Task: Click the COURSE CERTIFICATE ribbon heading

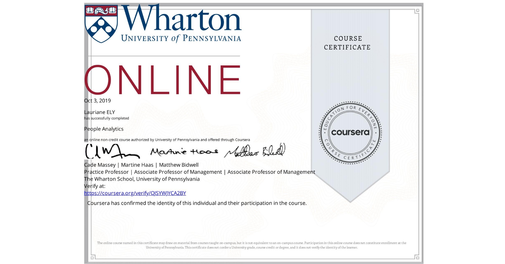Action: tap(347, 43)
